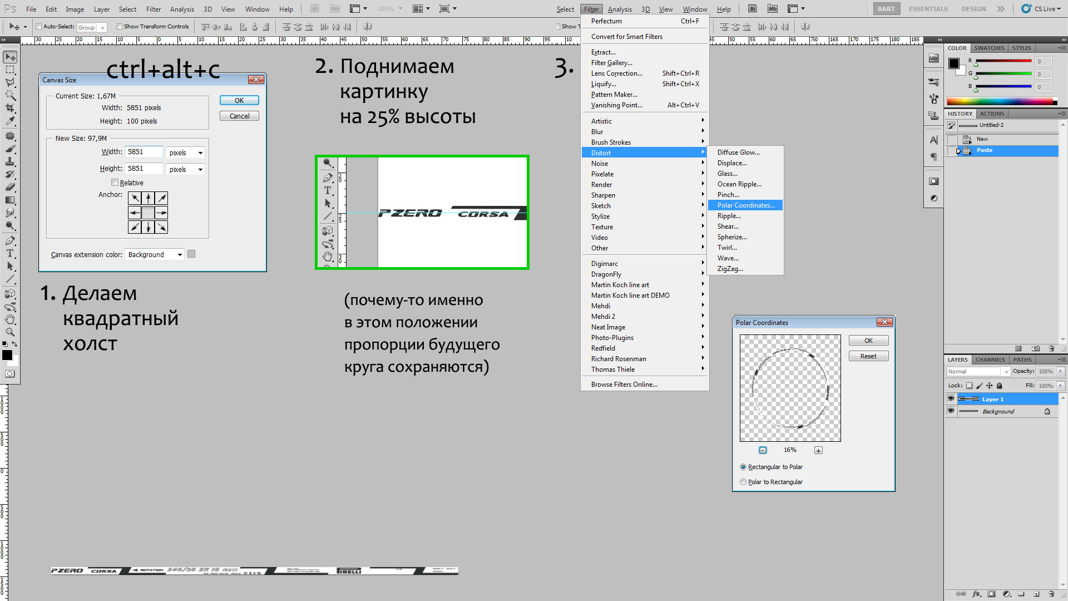Viewport: 1068px width, 601px height.
Task: Swap foreground and background colors in Tools panel
Action: click(x=15, y=344)
